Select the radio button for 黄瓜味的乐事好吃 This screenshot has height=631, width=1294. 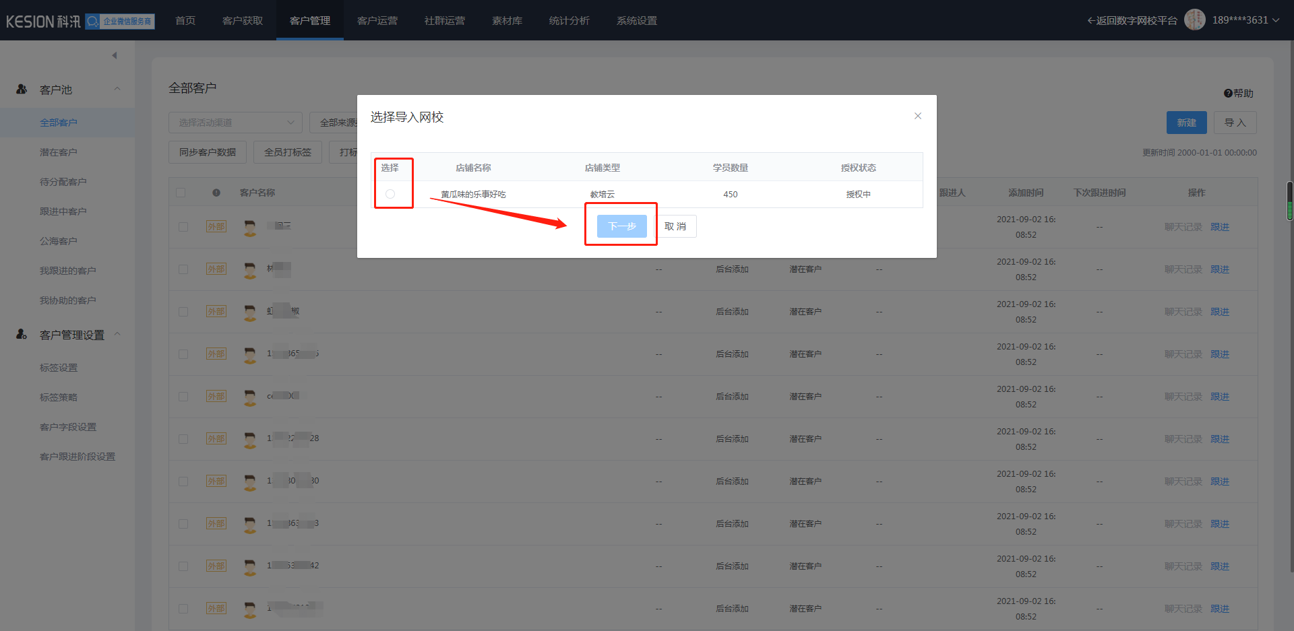point(390,194)
